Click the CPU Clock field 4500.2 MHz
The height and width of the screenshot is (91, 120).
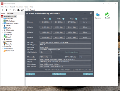65,47
